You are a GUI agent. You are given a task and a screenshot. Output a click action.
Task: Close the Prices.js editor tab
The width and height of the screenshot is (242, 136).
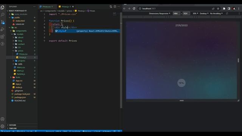[73, 7]
